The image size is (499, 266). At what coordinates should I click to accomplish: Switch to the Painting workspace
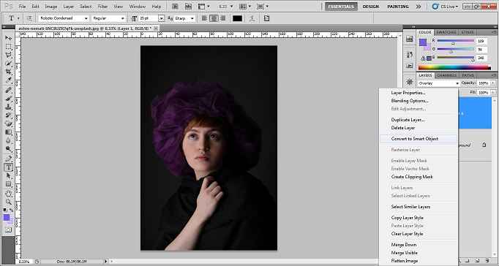coord(398,7)
